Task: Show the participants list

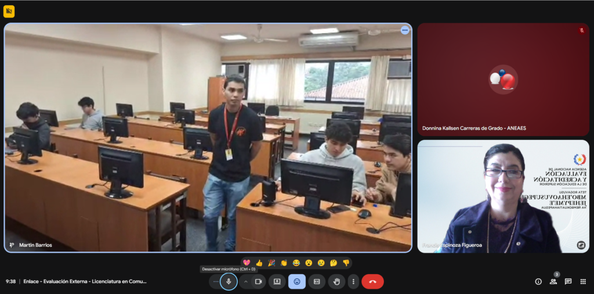Action: [x=553, y=282]
